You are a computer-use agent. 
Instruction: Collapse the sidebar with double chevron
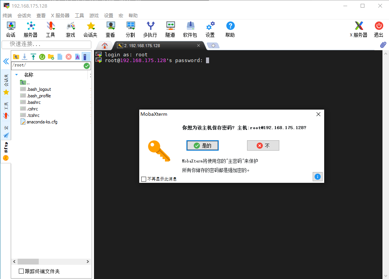6,61
